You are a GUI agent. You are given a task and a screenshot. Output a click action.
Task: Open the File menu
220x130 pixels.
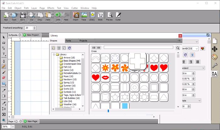coord(3,8)
